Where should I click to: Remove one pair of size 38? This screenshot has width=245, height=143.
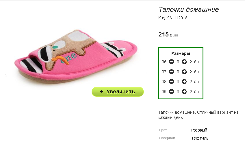171,82
